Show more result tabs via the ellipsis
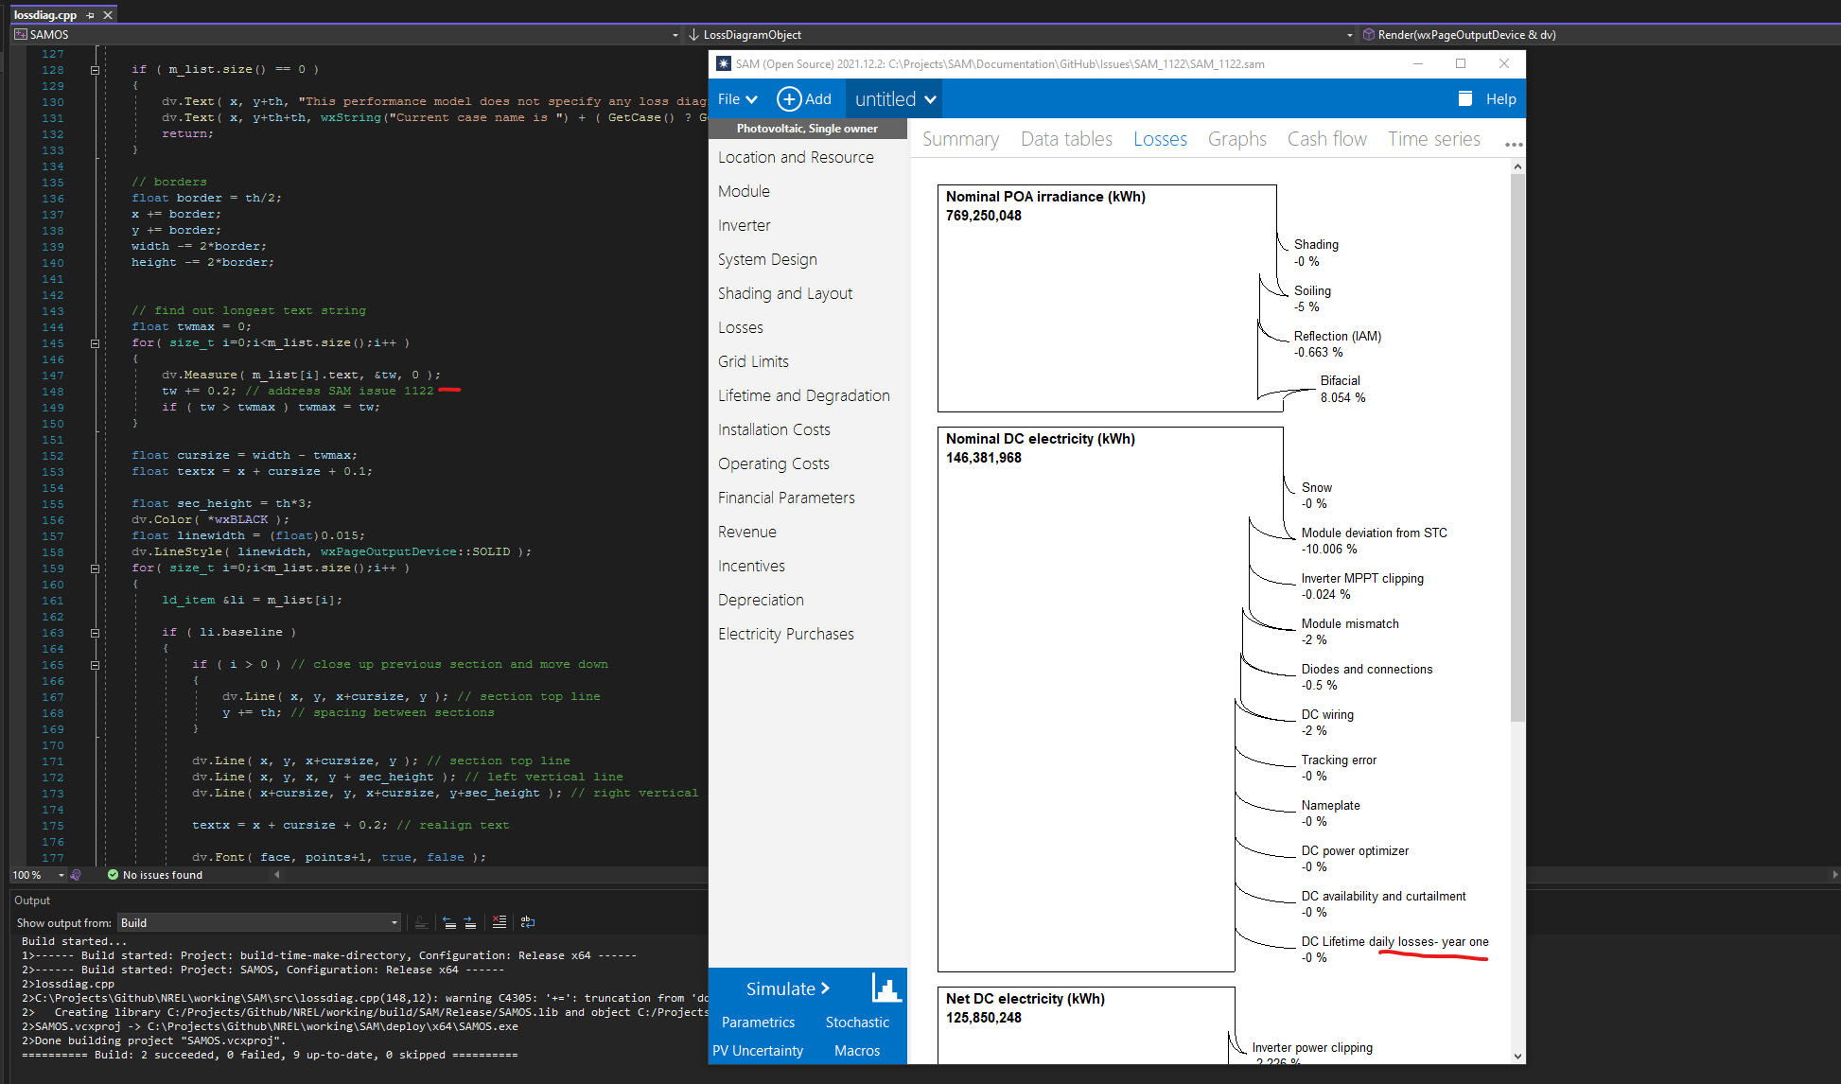The height and width of the screenshot is (1084, 1841). [x=1514, y=144]
